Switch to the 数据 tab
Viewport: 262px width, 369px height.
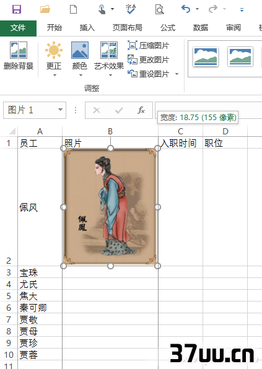[201, 28]
